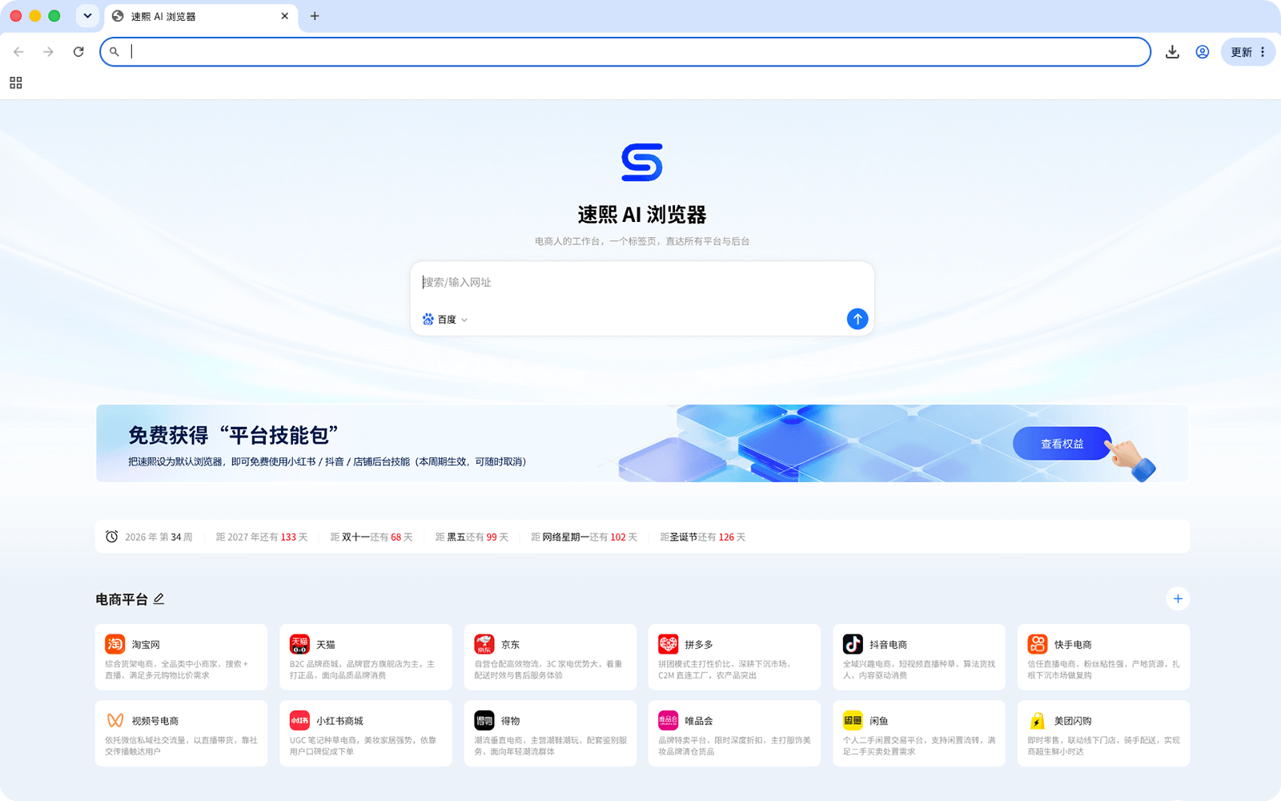Open the 天猫 icon
1281x801 pixels.
[299, 644]
